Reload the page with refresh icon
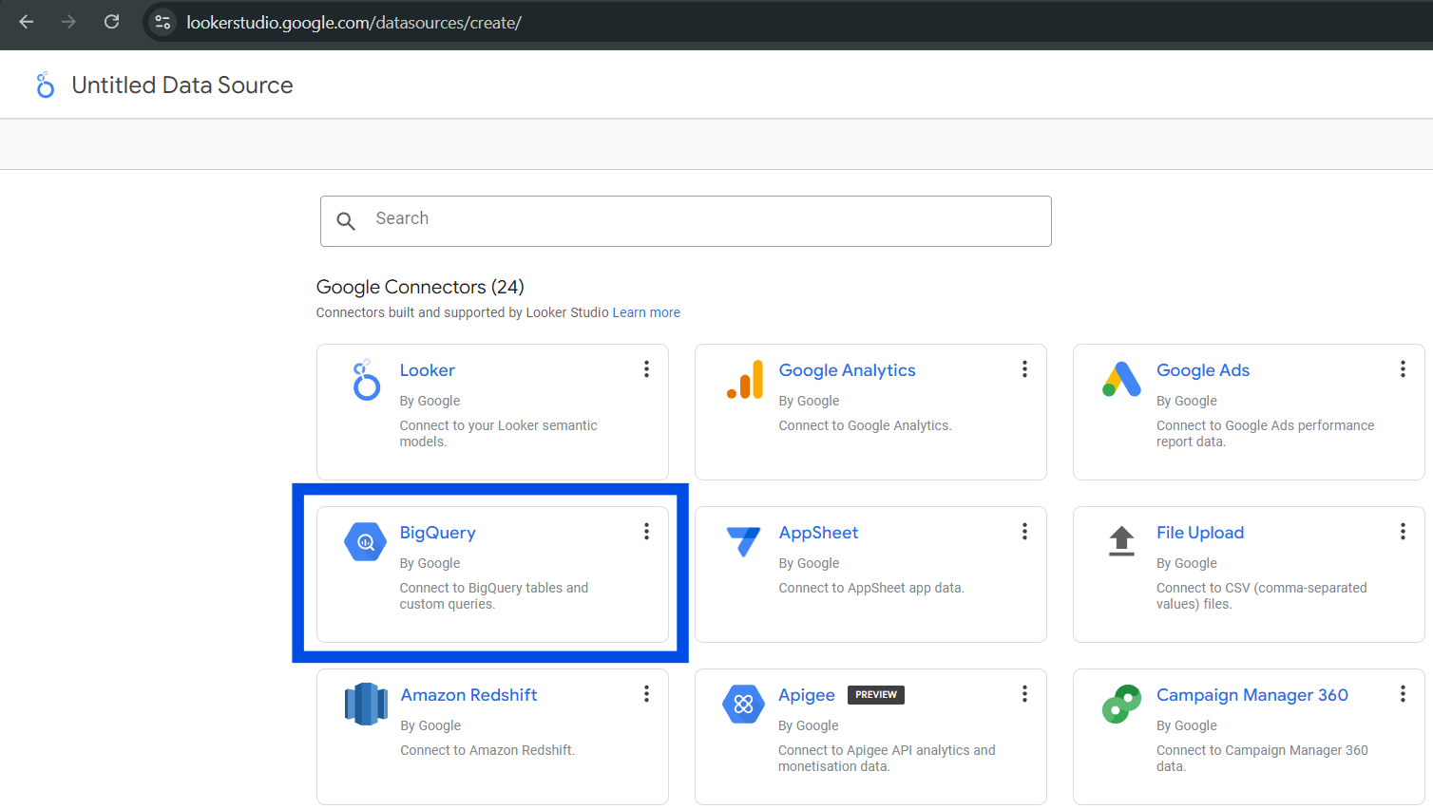The height and width of the screenshot is (809, 1433). click(111, 22)
